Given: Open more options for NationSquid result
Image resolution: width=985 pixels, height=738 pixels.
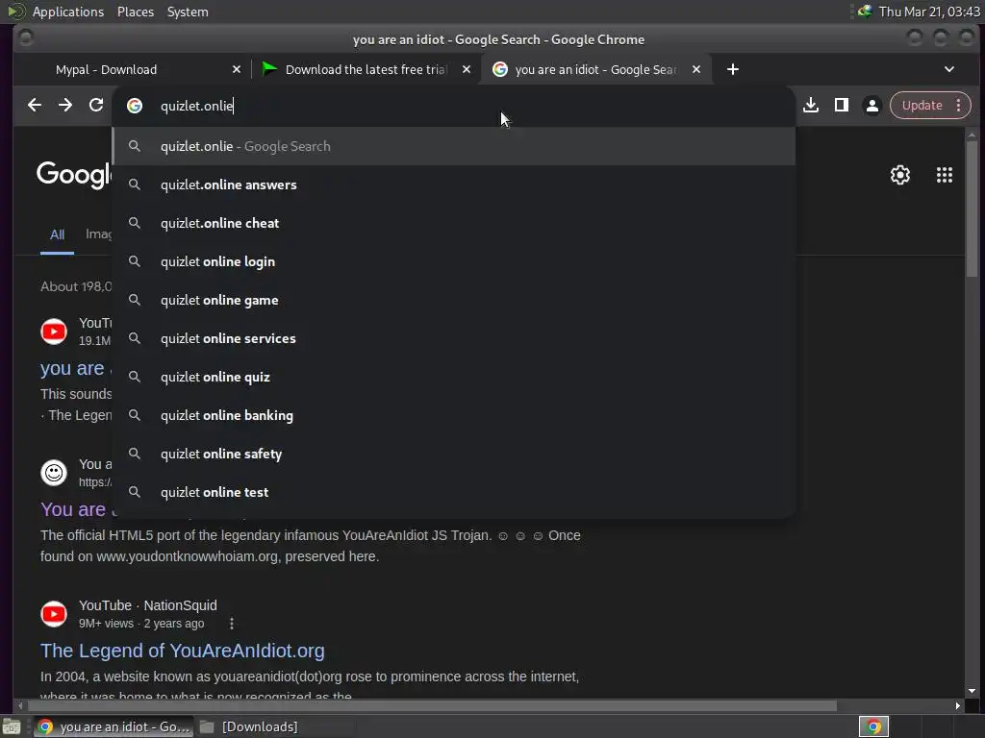Looking at the screenshot, I should coord(232,623).
